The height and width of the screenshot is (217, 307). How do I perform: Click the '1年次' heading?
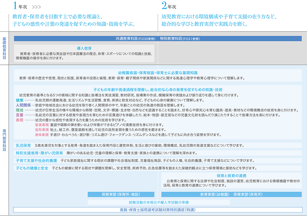20,6
